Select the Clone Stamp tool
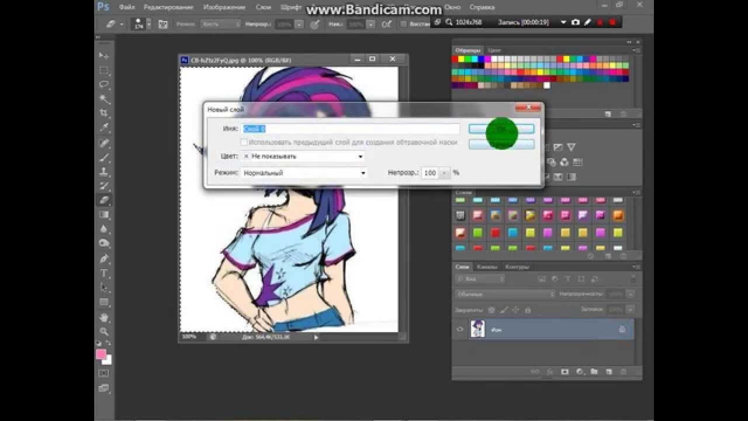The image size is (748, 421). click(x=104, y=172)
